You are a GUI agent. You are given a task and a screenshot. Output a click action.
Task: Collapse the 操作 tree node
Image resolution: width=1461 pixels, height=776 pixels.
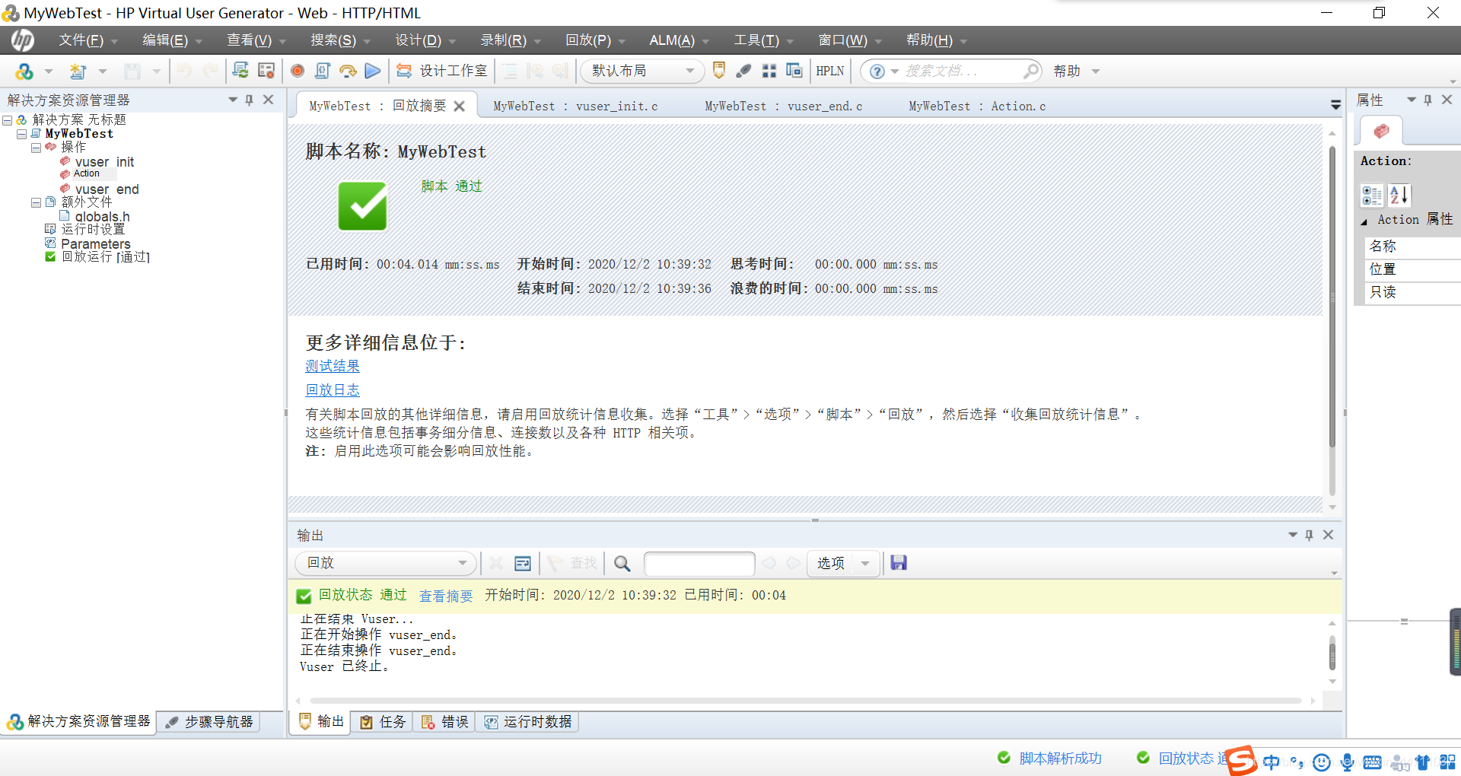click(36, 148)
